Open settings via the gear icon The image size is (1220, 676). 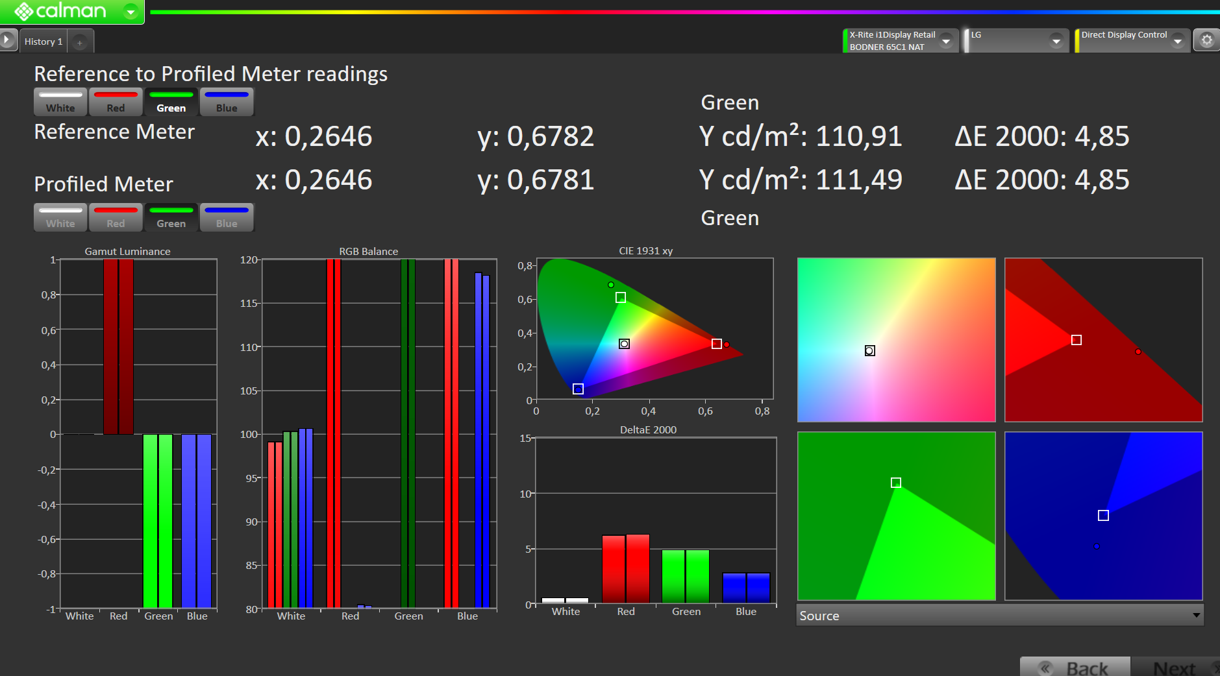tap(1206, 40)
